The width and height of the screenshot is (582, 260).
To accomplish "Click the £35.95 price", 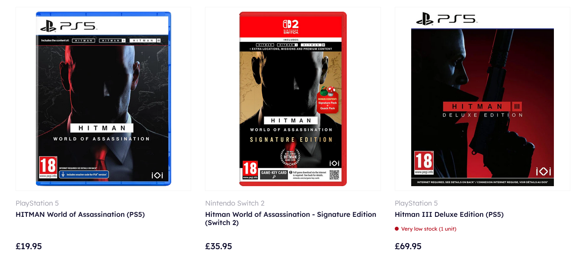I will point(218,246).
